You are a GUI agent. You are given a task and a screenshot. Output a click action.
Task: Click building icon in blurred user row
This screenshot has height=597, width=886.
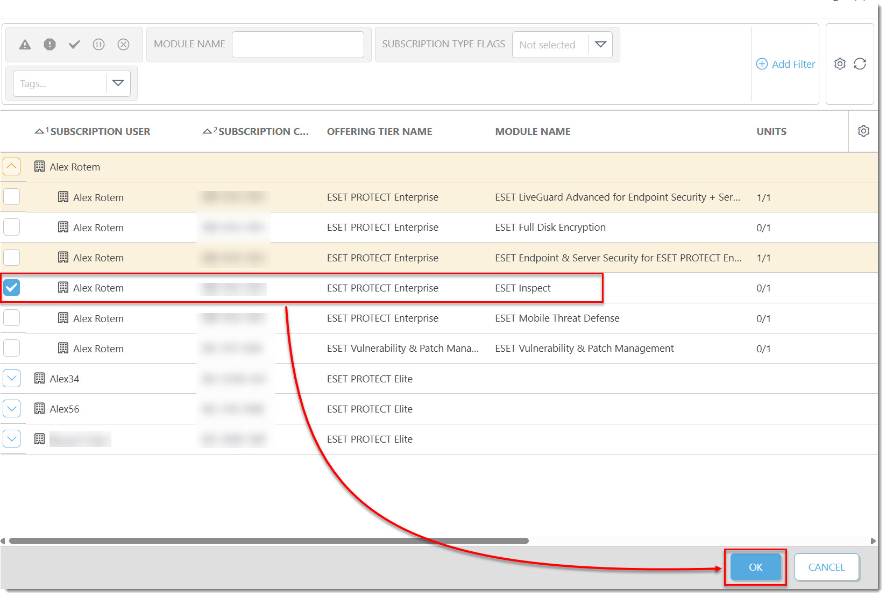coord(39,439)
